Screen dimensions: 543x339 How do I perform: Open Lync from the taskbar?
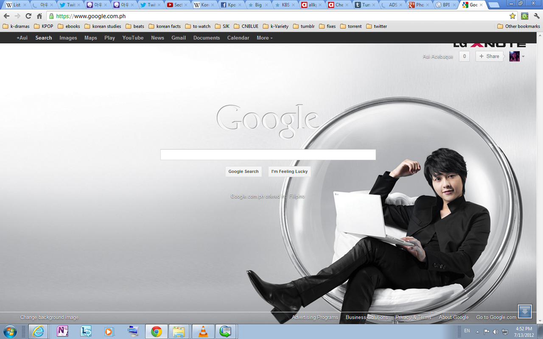pyautogui.click(x=86, y=331)
